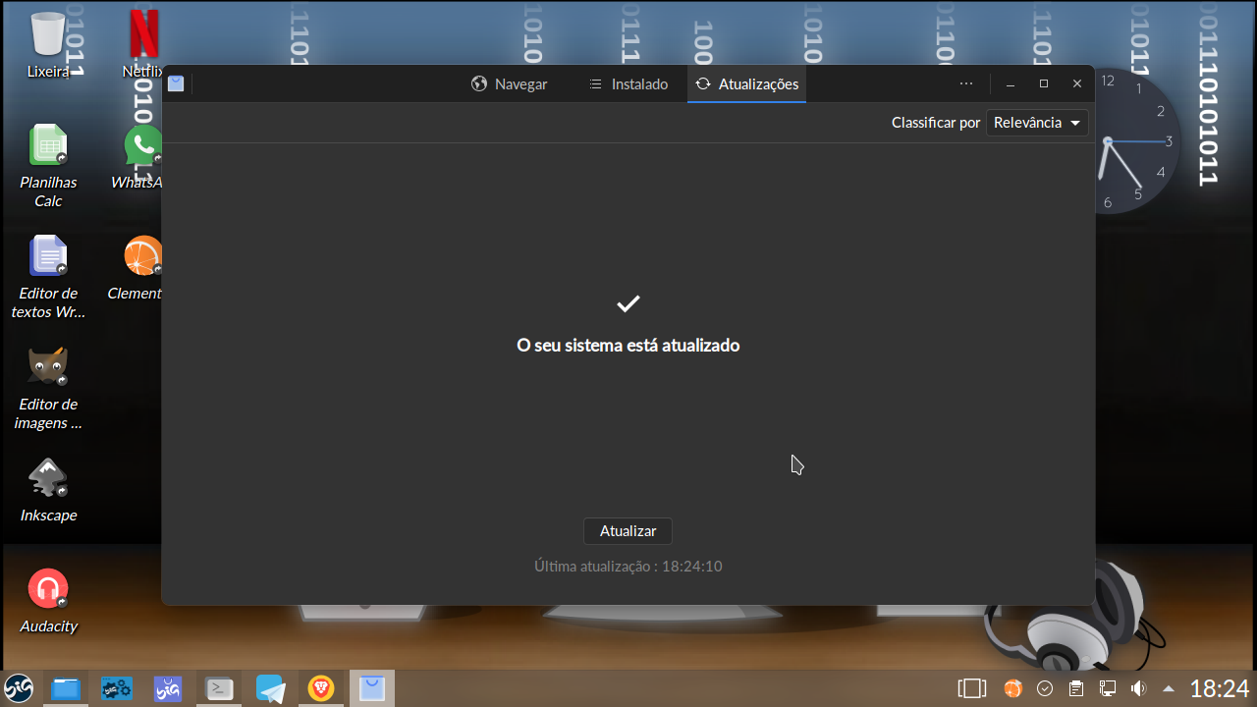Select the active store taskbar entry
The width and height of the screenshot is (1257, 707).
(x=371, y=688)
